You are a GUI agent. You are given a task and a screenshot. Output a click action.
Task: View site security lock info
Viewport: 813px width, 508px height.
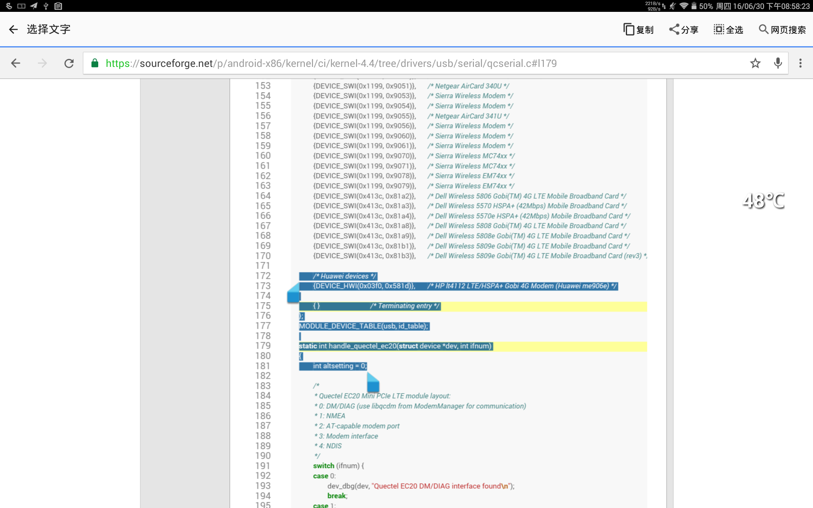point(95,63)
